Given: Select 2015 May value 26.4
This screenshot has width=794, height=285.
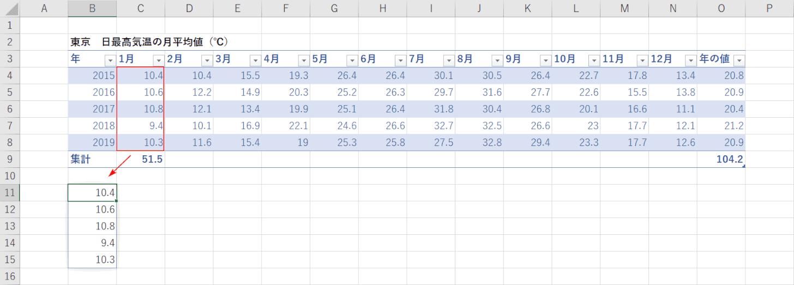Looking at the screenshot, I should coord(334,75).
